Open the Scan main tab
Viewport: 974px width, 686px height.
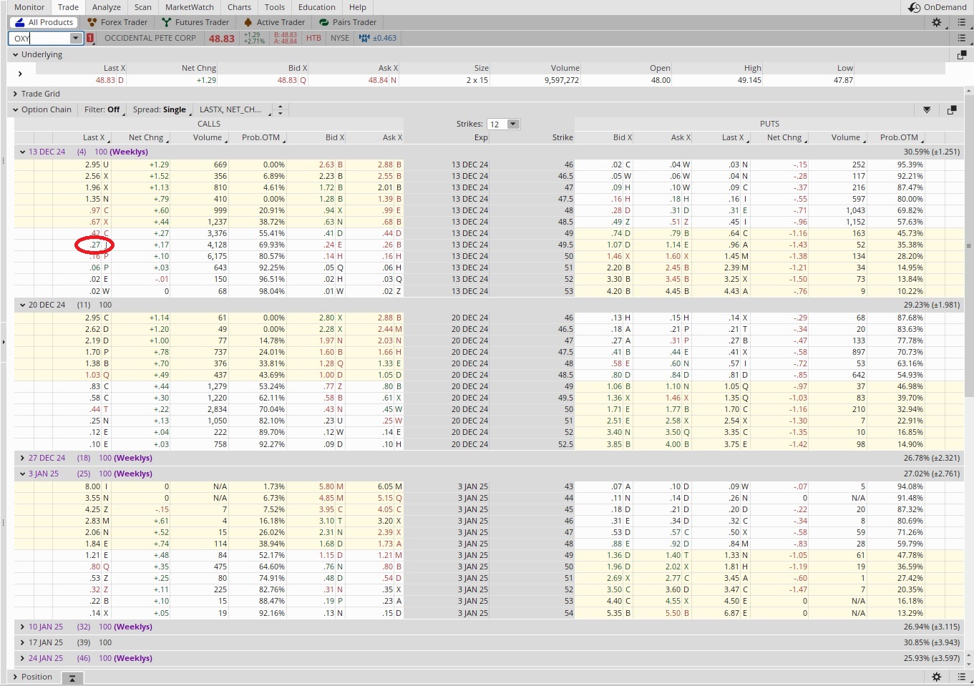pos(143,7)
